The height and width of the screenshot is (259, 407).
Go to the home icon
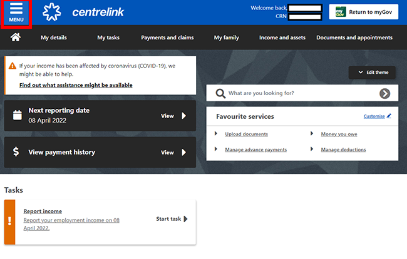point(15,38)
